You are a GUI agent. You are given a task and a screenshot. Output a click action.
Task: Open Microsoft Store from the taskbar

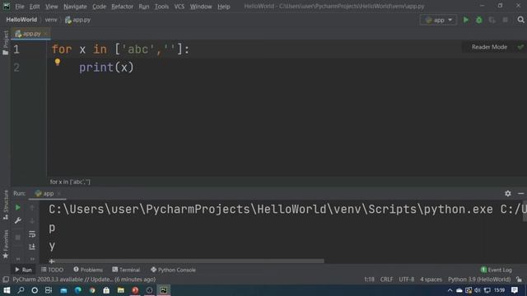106,290
